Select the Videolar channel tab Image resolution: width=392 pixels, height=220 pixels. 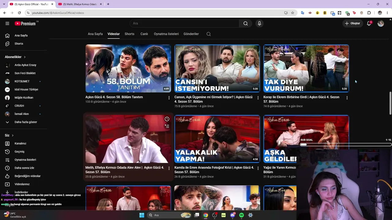pyautogui.click(x=114, y=34)
